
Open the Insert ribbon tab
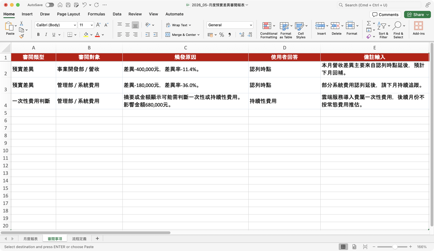27,14
